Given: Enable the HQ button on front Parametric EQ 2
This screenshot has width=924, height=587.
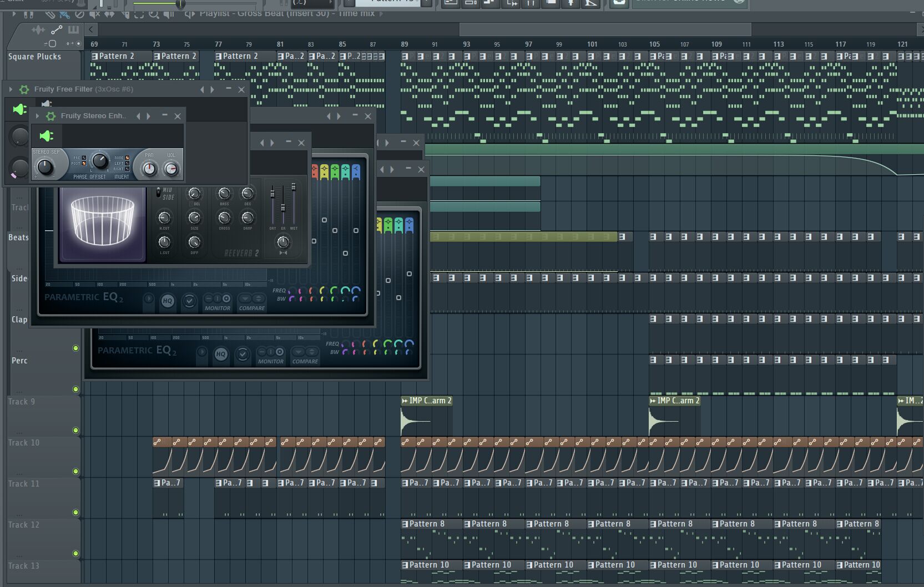Looking at the screenshot, I should coord(167,301).
